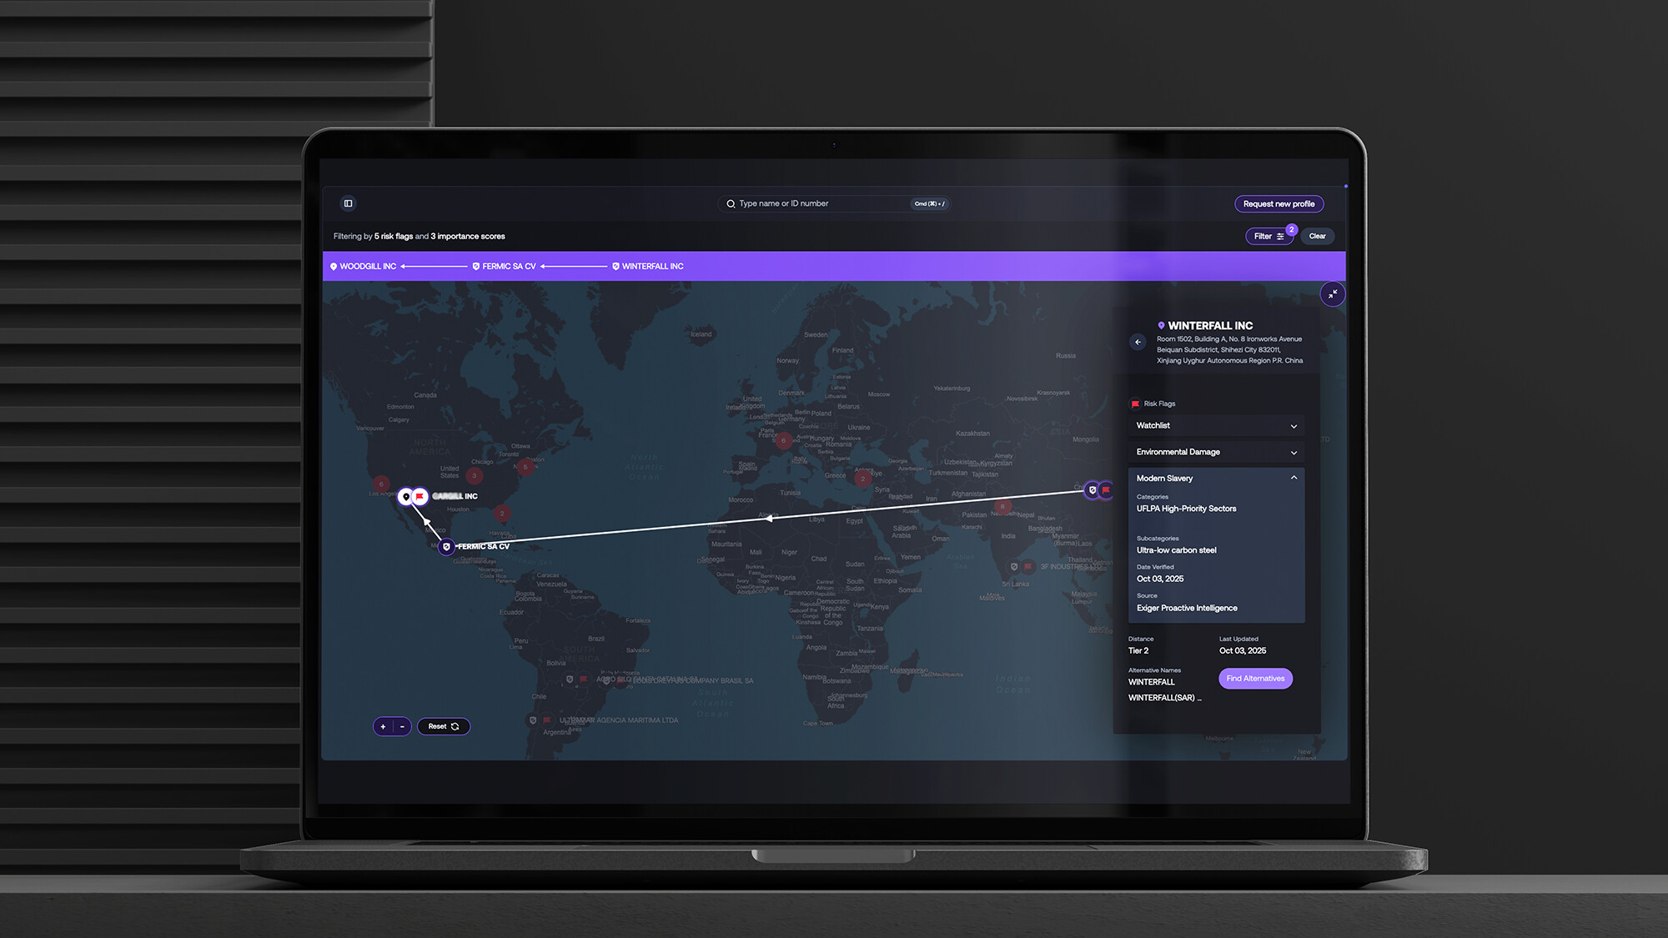
Task: Click the red flag marker at the China route endpoint
Action: pos(1106,490)
